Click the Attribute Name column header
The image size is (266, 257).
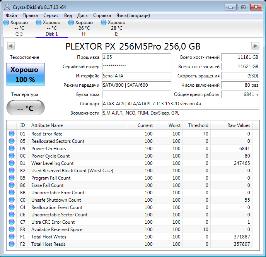pos(78,125)
